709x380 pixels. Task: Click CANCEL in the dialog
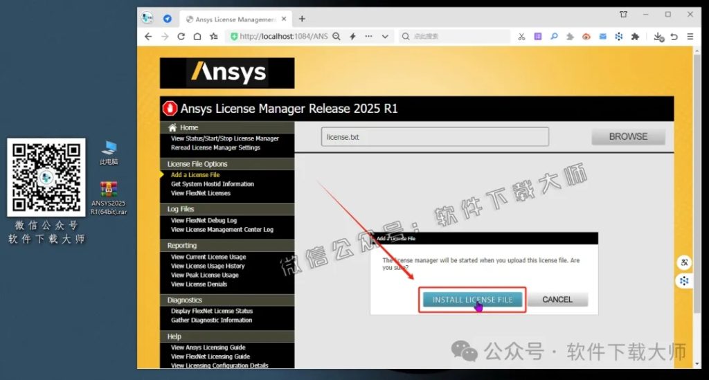pos(557,300)
